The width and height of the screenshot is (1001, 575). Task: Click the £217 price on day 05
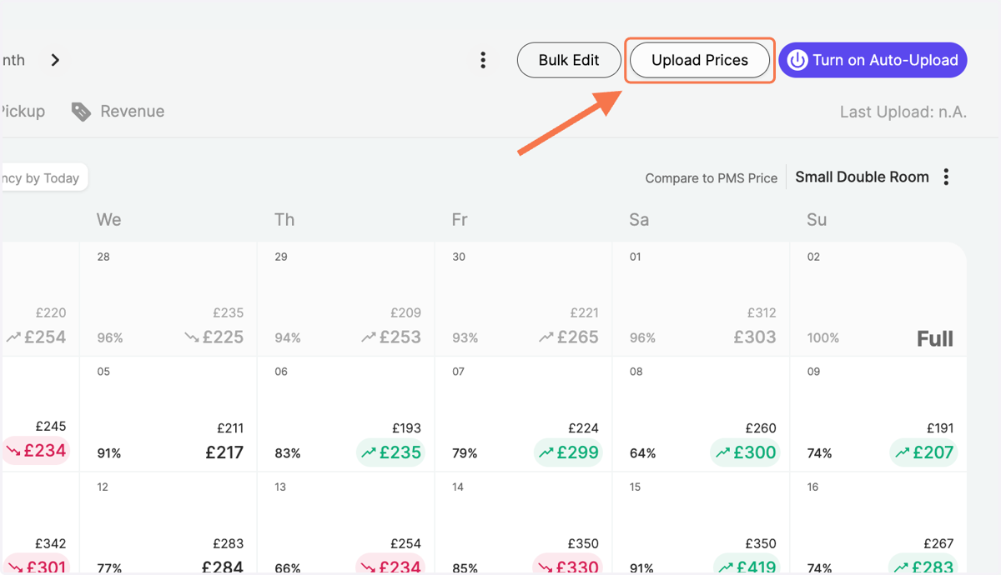(224, 452)
